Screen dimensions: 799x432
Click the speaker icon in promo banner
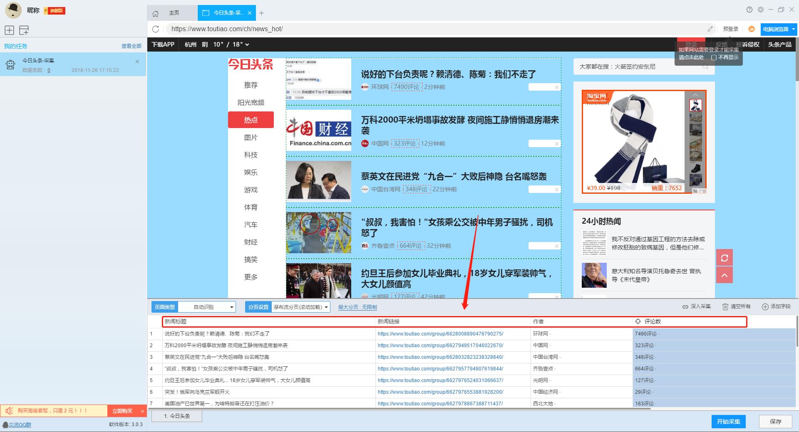(x=9, y=411)
